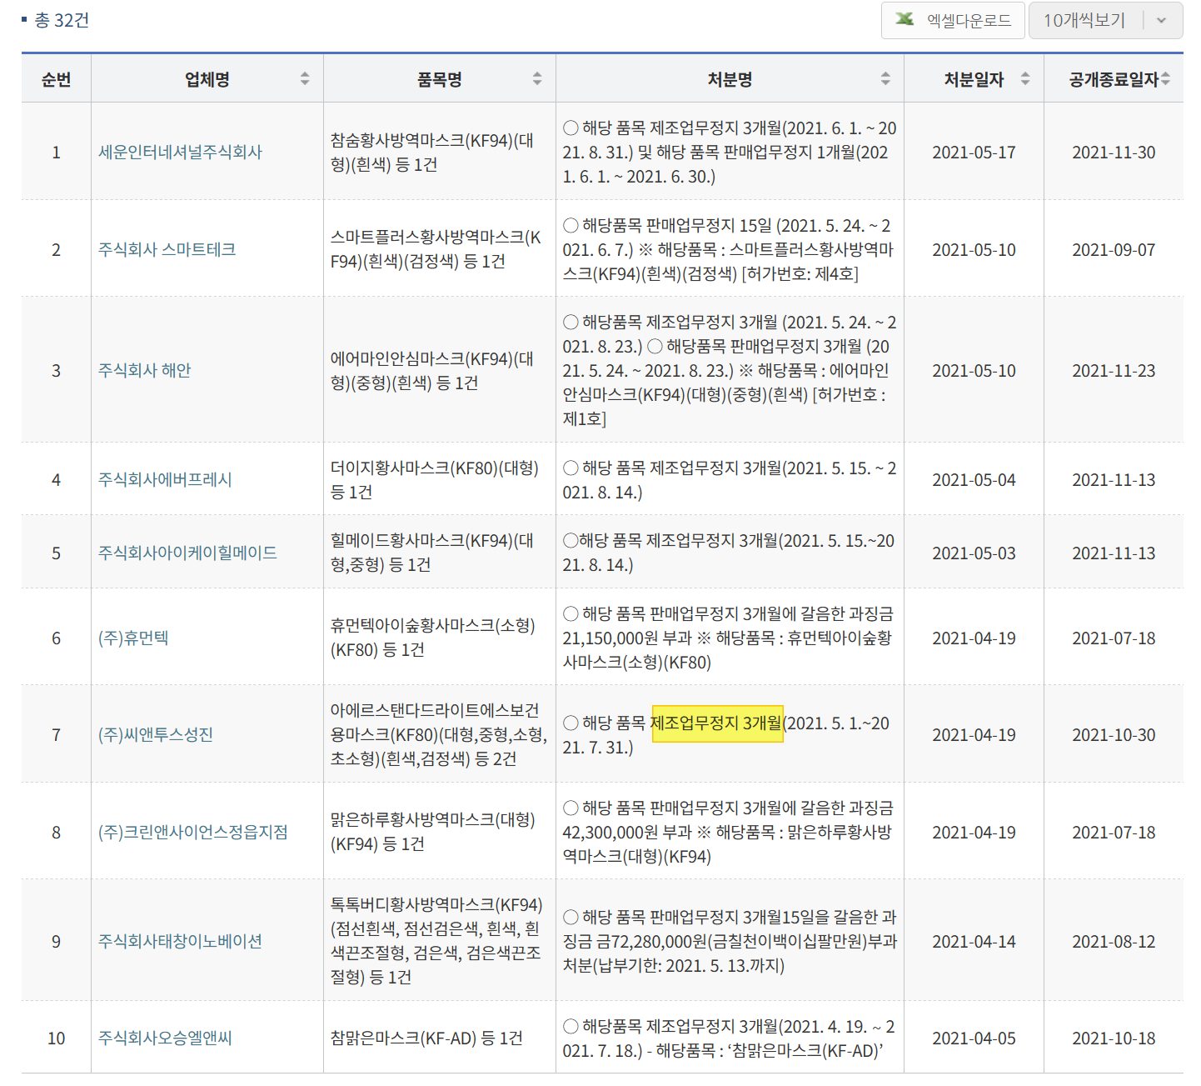Open company link 세운인터네셔널주식회사
This screenshot has width=1201, height=1086.
coord(180,153)
